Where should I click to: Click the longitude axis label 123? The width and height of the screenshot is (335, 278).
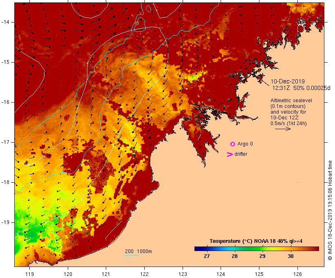[x=183, y=274]
